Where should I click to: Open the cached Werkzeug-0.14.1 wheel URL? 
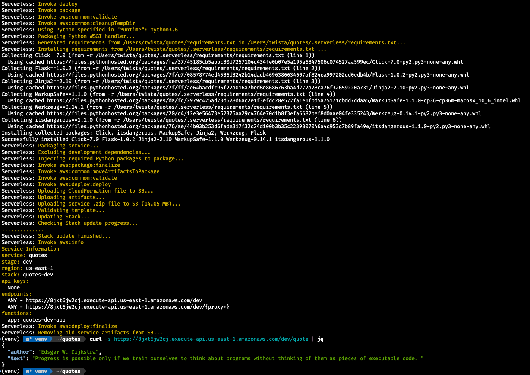pyautogui.click(x=264, y=113)
